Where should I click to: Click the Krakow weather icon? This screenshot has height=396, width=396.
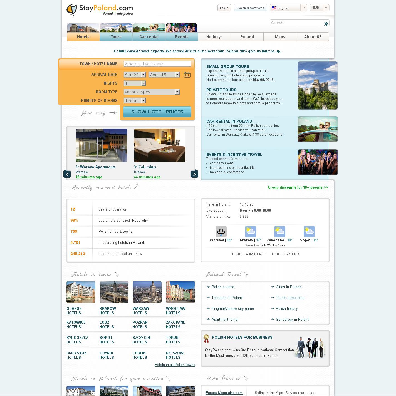click(251, 231)
